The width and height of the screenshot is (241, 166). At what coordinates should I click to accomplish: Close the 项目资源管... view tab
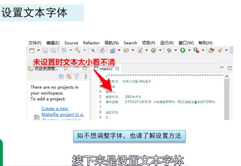coord(66,69)
